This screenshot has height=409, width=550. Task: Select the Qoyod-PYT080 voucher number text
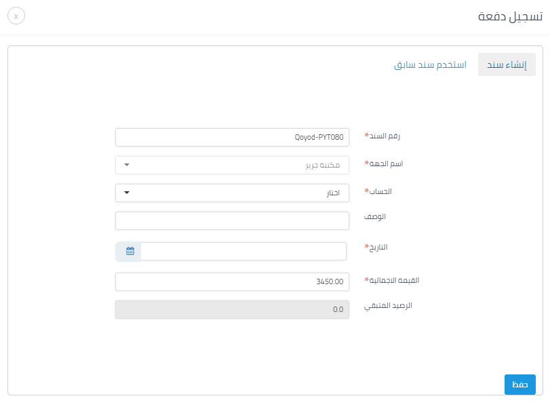tap(319, 136)
